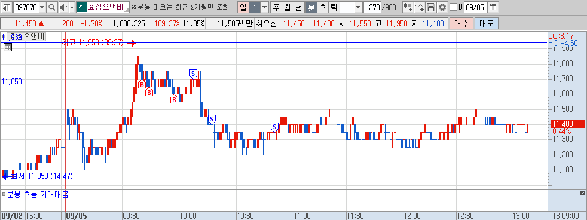Viewport: 587px width, 220px height.
Task: Click the 매도 sell button
Action: (x=487, y=23)
